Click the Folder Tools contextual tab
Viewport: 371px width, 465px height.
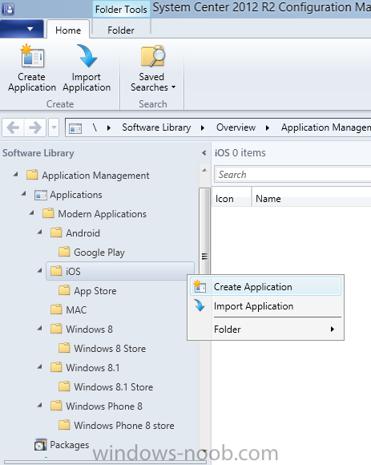121,9
